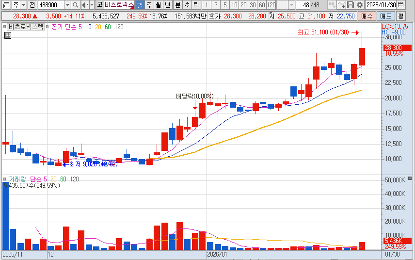Click the LC:213.75 indicator text
This screenshot has height=260, width=415.
(x=395, y=26)
